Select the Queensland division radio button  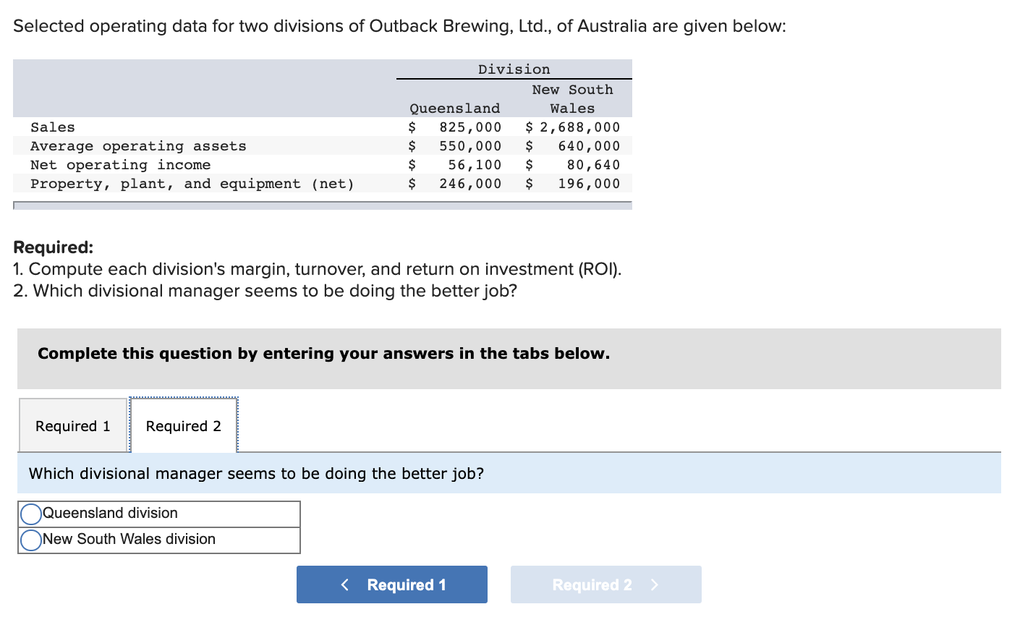(31, 514)
